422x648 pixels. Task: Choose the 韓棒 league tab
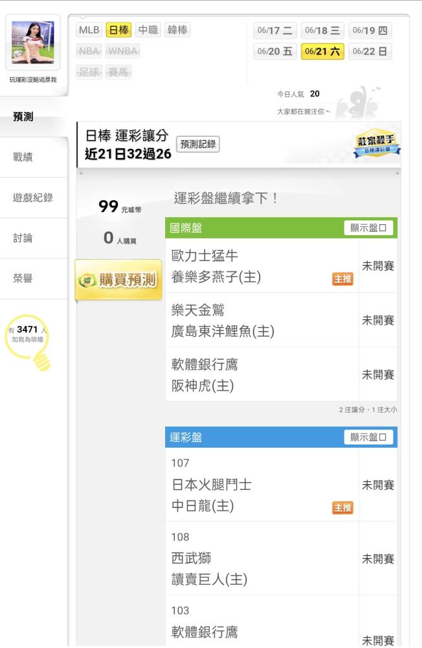click(x=177, y=30)
